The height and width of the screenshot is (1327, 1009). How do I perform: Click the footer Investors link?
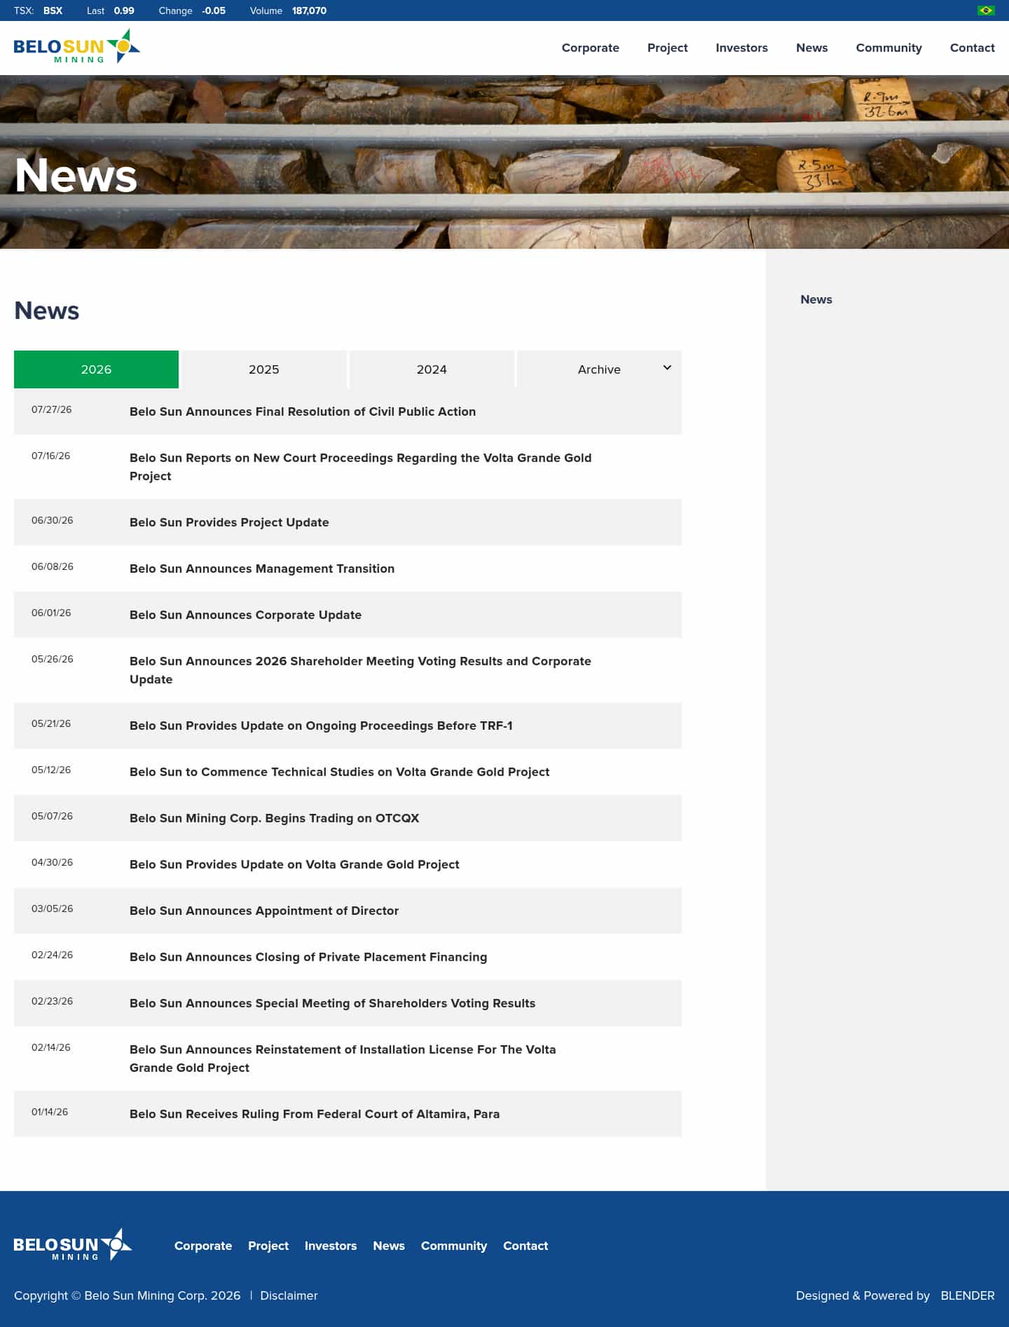point(331,1246)
